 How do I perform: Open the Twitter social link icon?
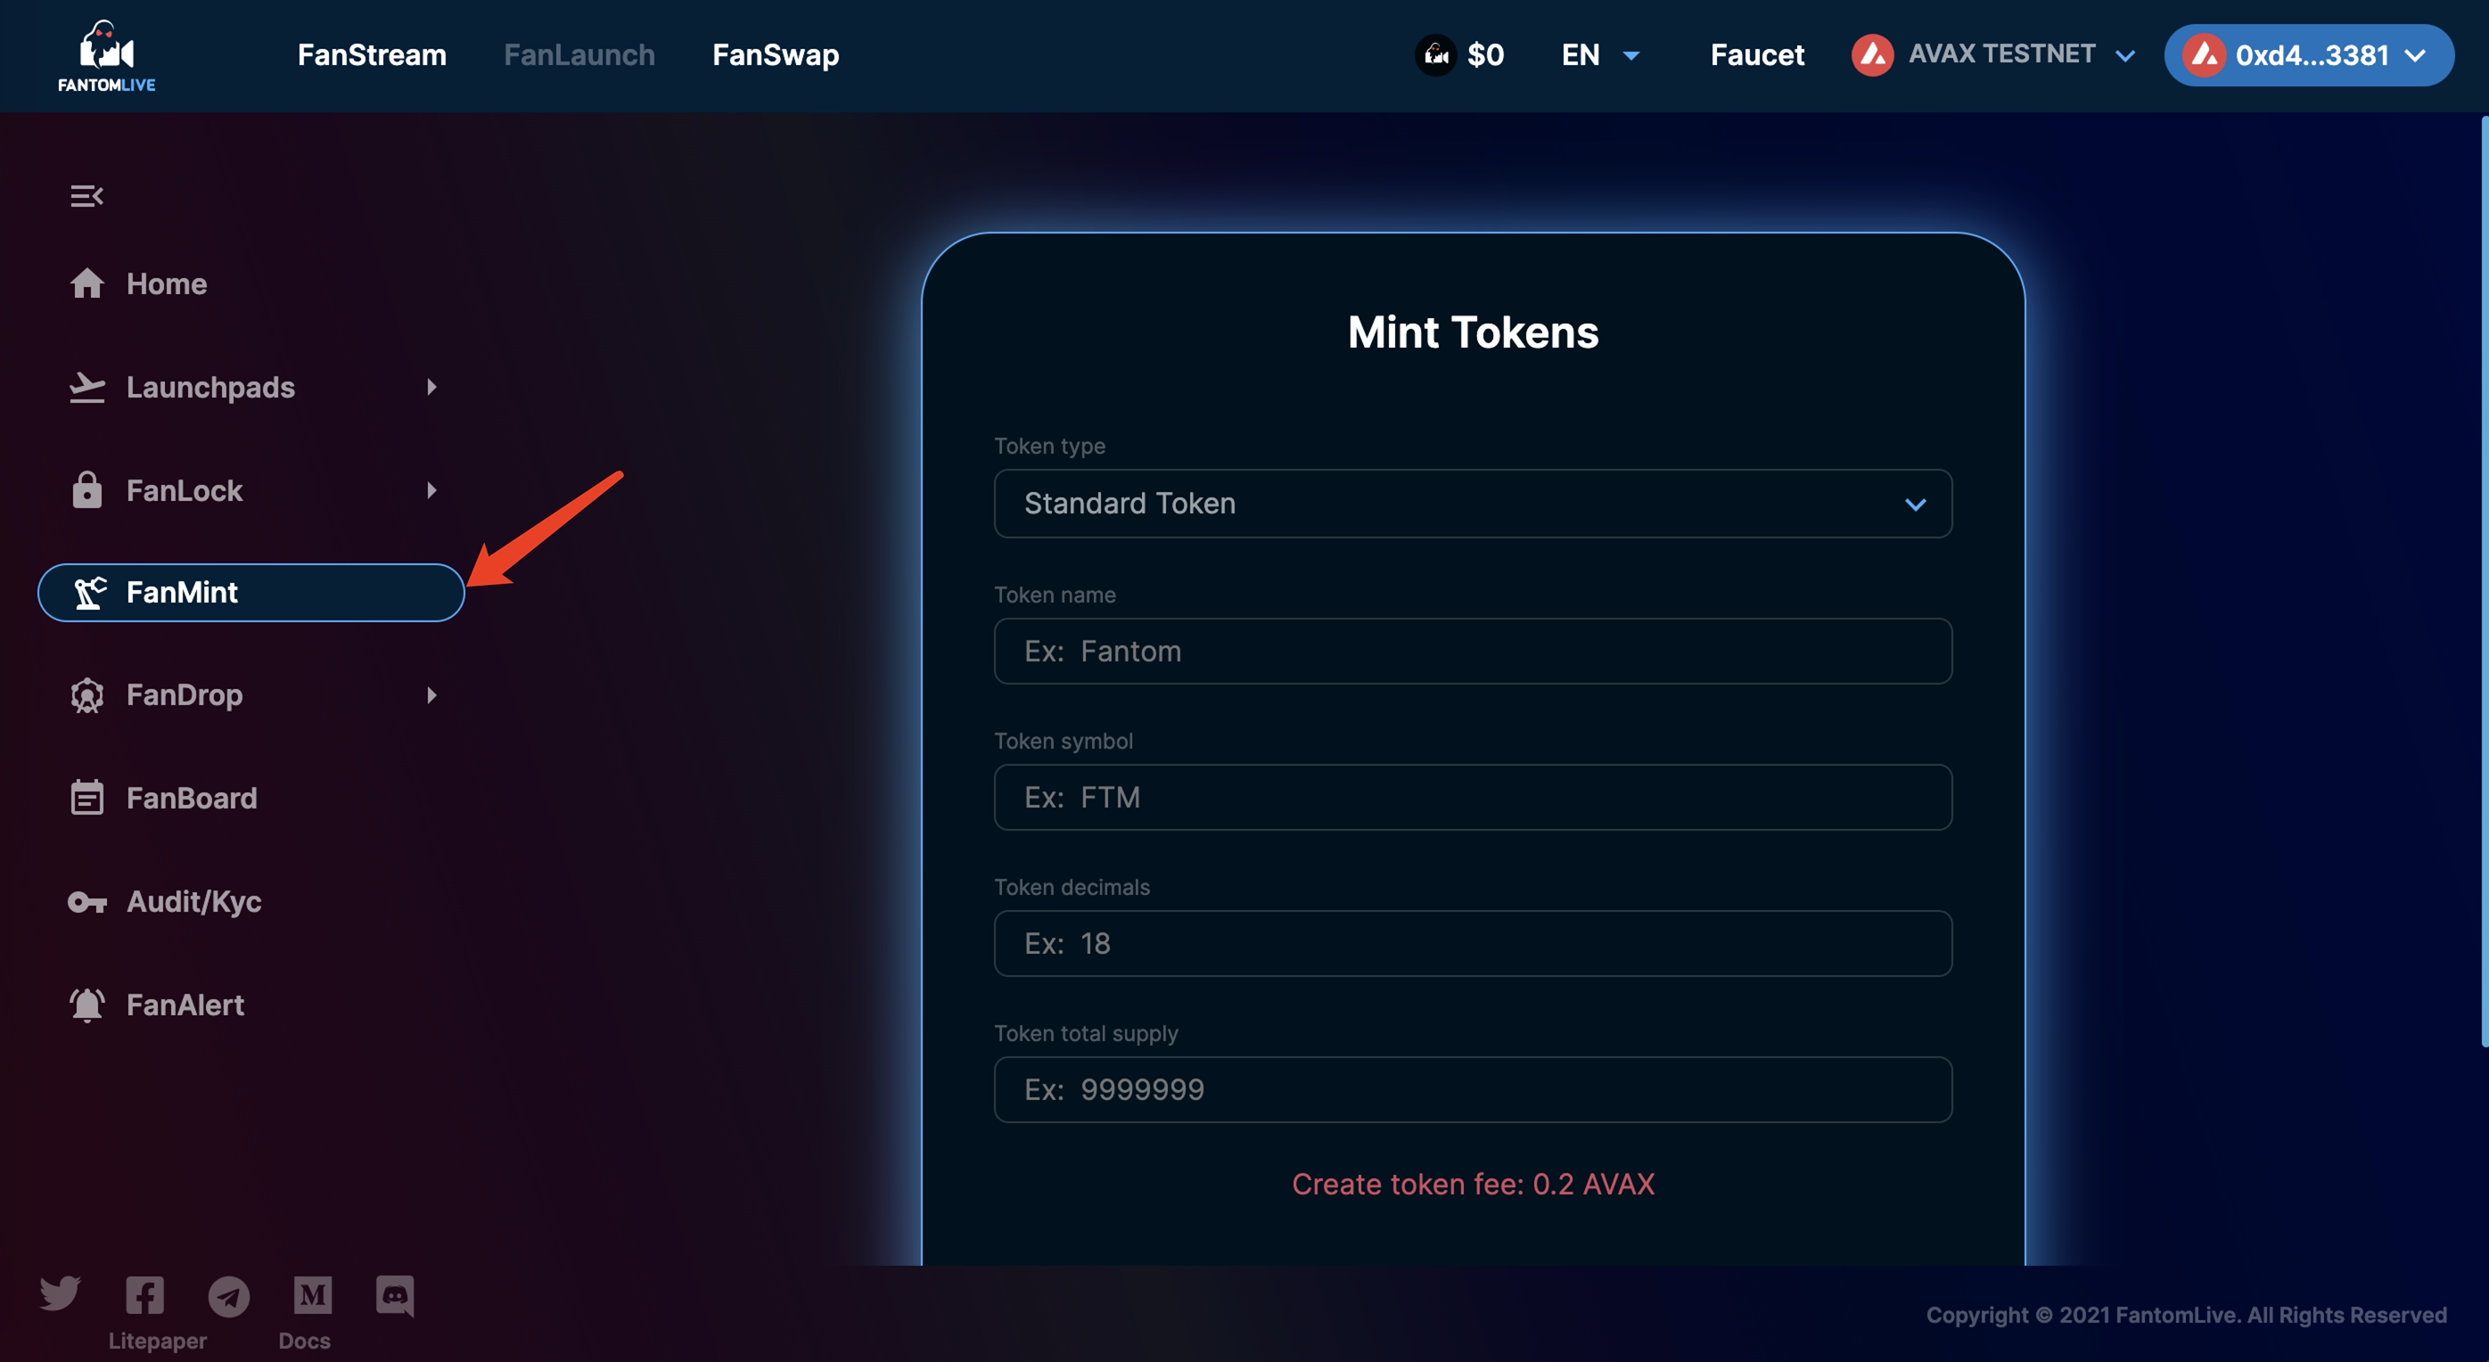[x=60, y=1294]
